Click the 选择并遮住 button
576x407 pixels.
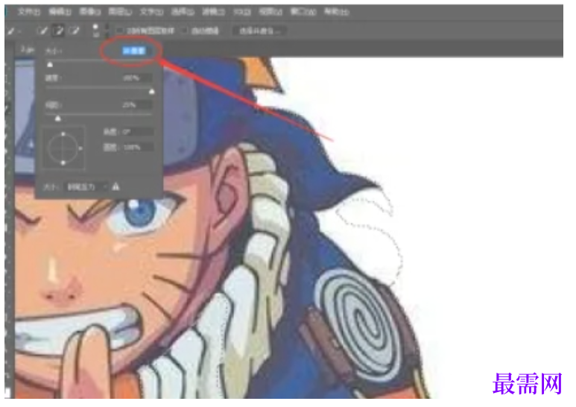coord(259,31)
